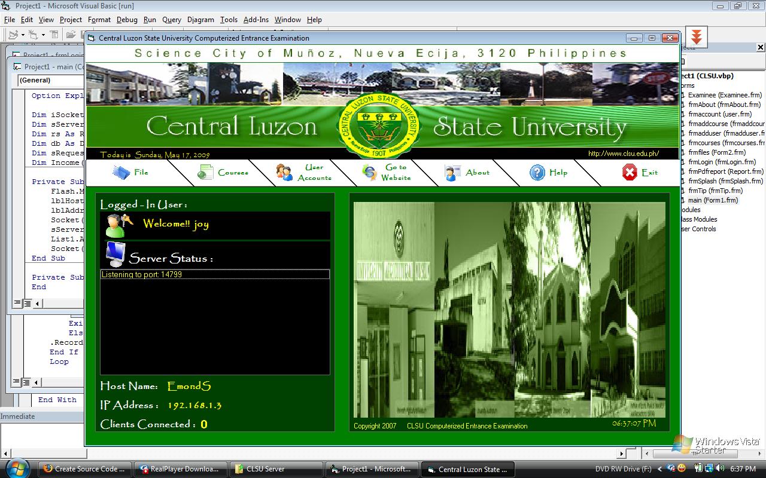
Task: Switch to the Create Source Code Firefox taskbar button
Action: point(86,469)
